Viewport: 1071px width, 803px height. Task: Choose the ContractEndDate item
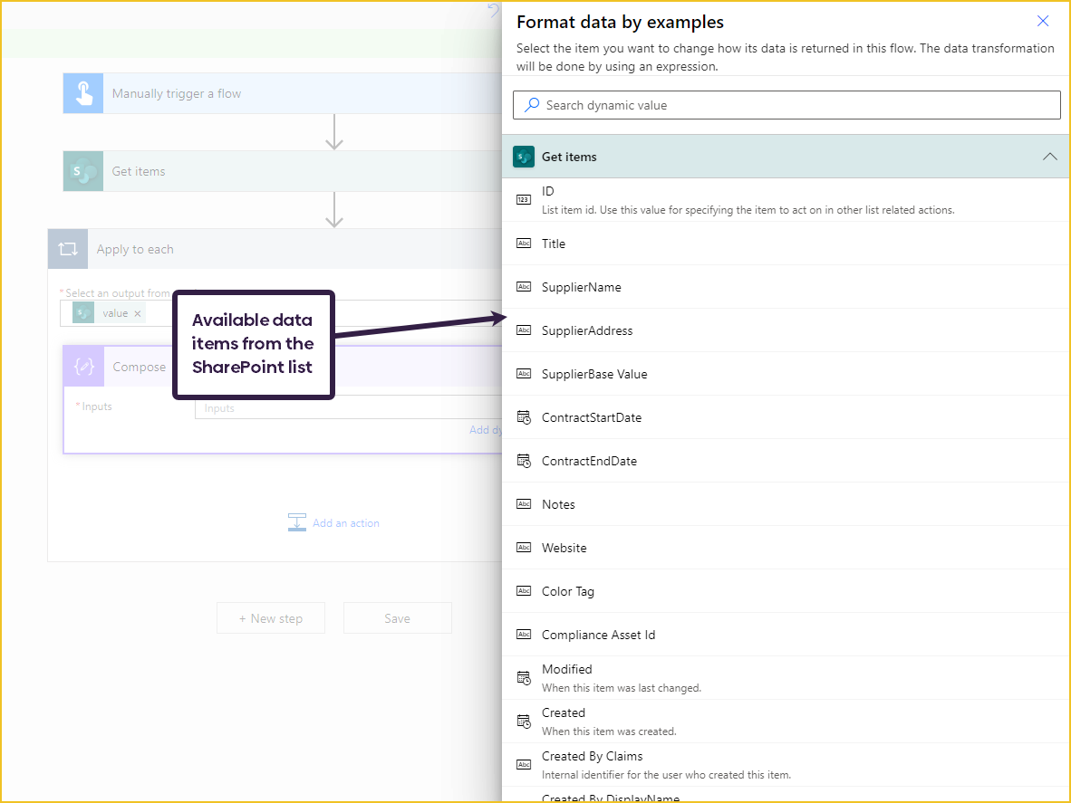pyautogui.click(x=786, y=461)
